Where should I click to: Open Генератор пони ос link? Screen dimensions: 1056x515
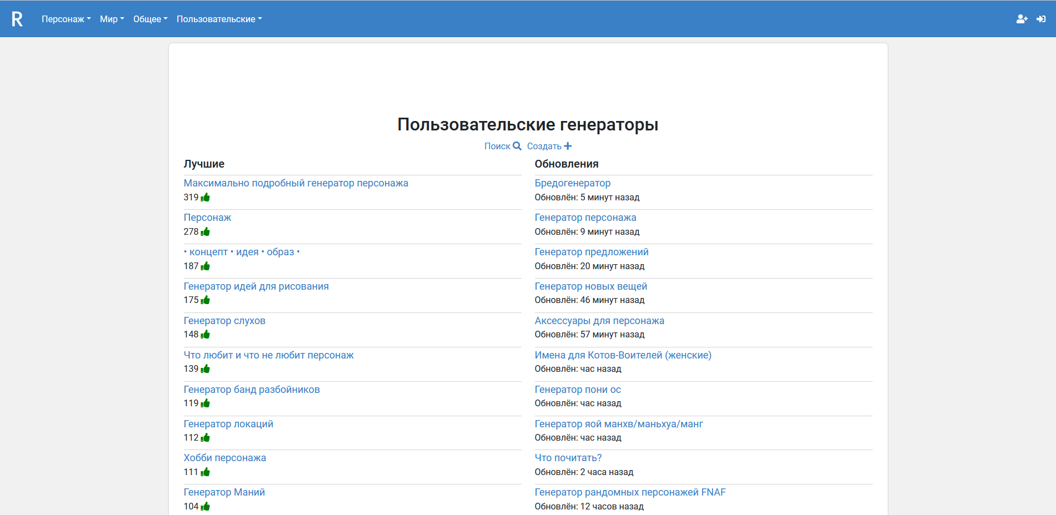578,390
